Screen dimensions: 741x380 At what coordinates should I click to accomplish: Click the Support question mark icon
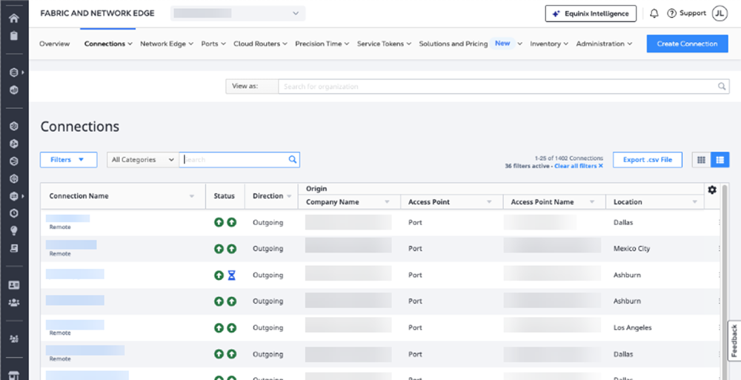[671, 13]
